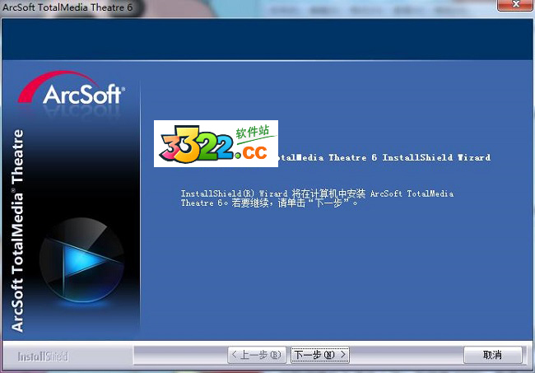Image resolution: width=535 pixels, height=373 pixels.
Task: Click the 下一步 (Next) button
Action: (320, 355)
